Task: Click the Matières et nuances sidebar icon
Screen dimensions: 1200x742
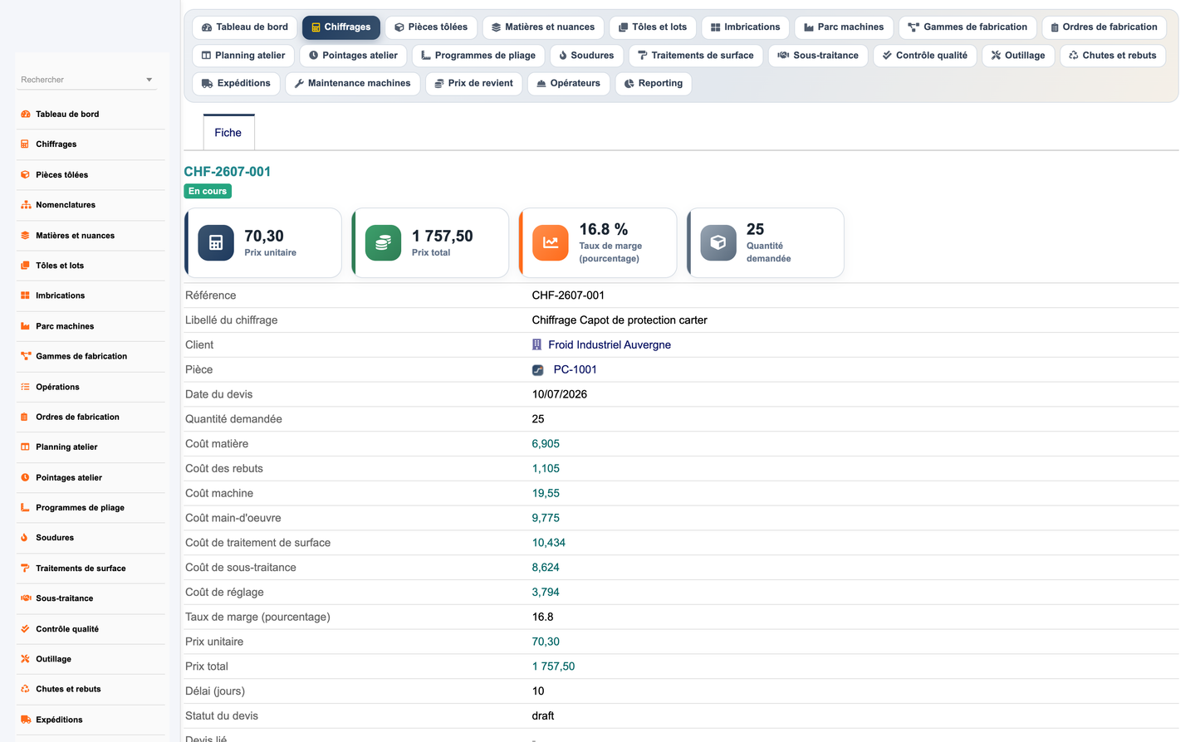Action: pyautogui.click(x=26, y=236)
